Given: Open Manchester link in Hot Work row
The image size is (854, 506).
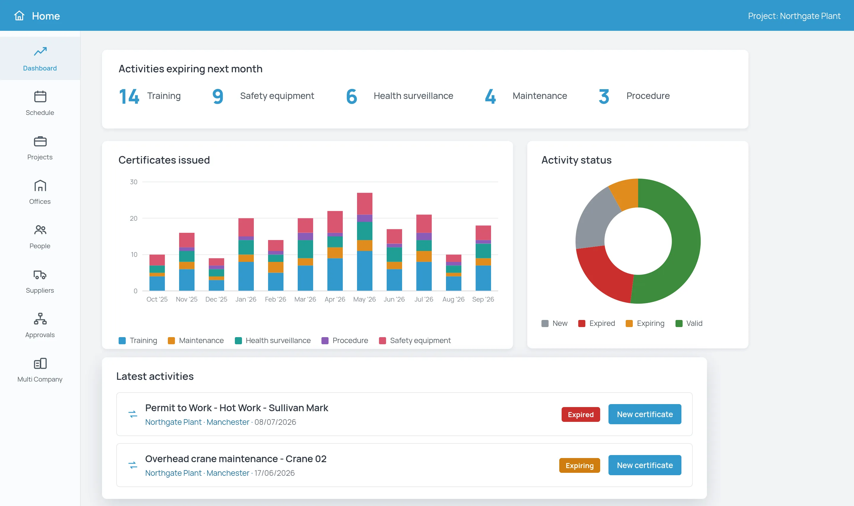Looking at the screenshot, I should (228, 422).
